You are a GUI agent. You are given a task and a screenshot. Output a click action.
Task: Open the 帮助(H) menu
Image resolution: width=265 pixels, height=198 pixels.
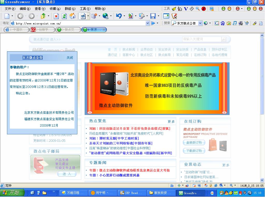tap(100, 9)
